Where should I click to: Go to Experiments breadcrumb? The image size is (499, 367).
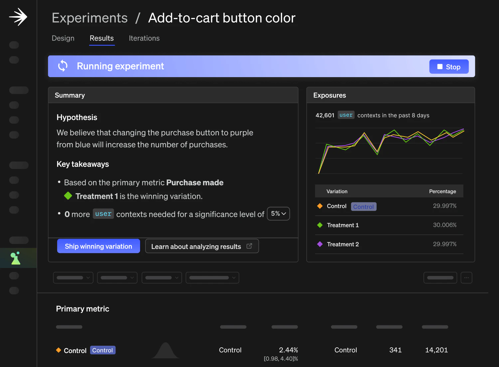90,18
